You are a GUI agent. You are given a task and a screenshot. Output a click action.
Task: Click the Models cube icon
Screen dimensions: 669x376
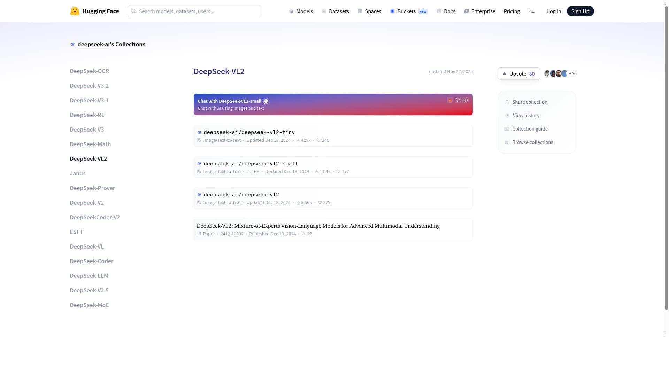[x=291, y=11]
